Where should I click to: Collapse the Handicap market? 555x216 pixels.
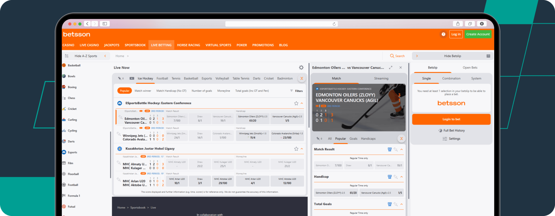pyautogui.click(x=401, y=177)
